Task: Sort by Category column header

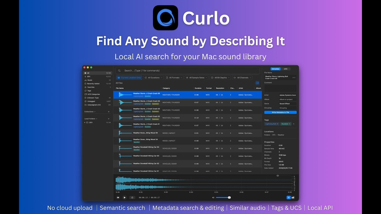Action: [x=166, y=88]
